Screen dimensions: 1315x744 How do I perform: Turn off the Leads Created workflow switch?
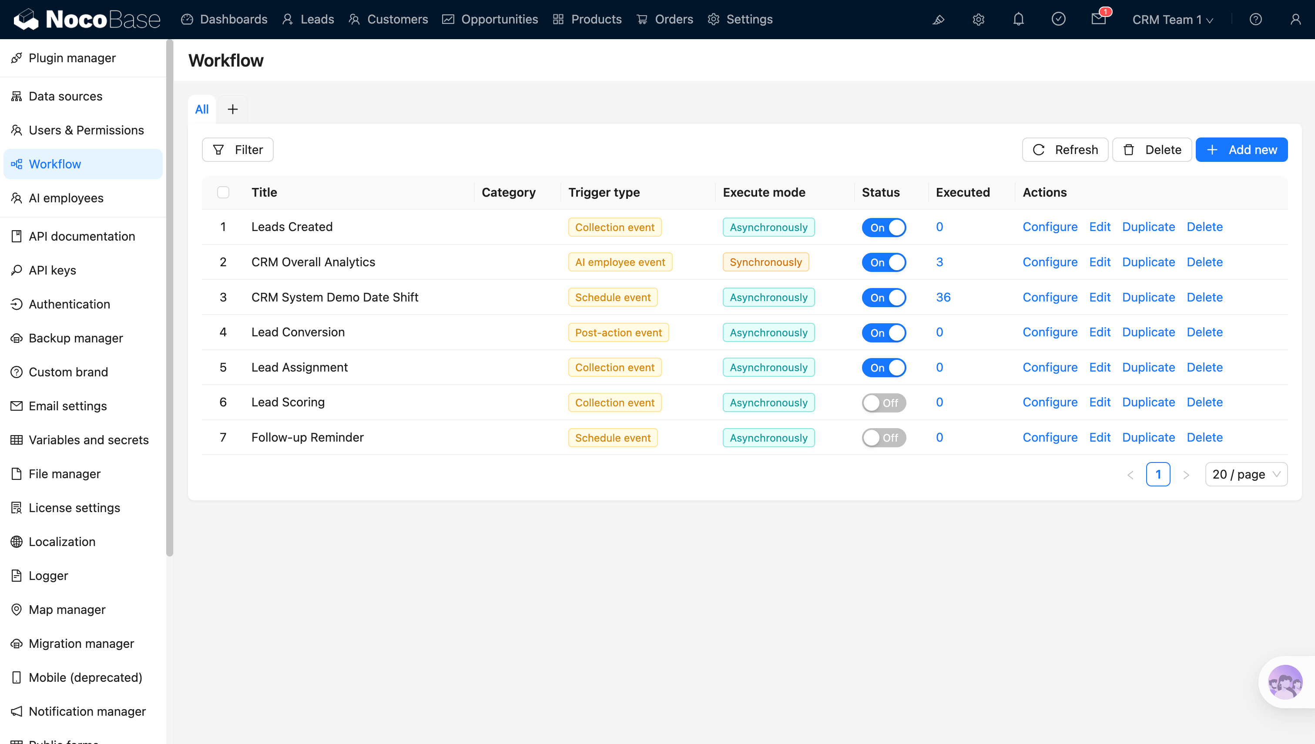point(884,228)
